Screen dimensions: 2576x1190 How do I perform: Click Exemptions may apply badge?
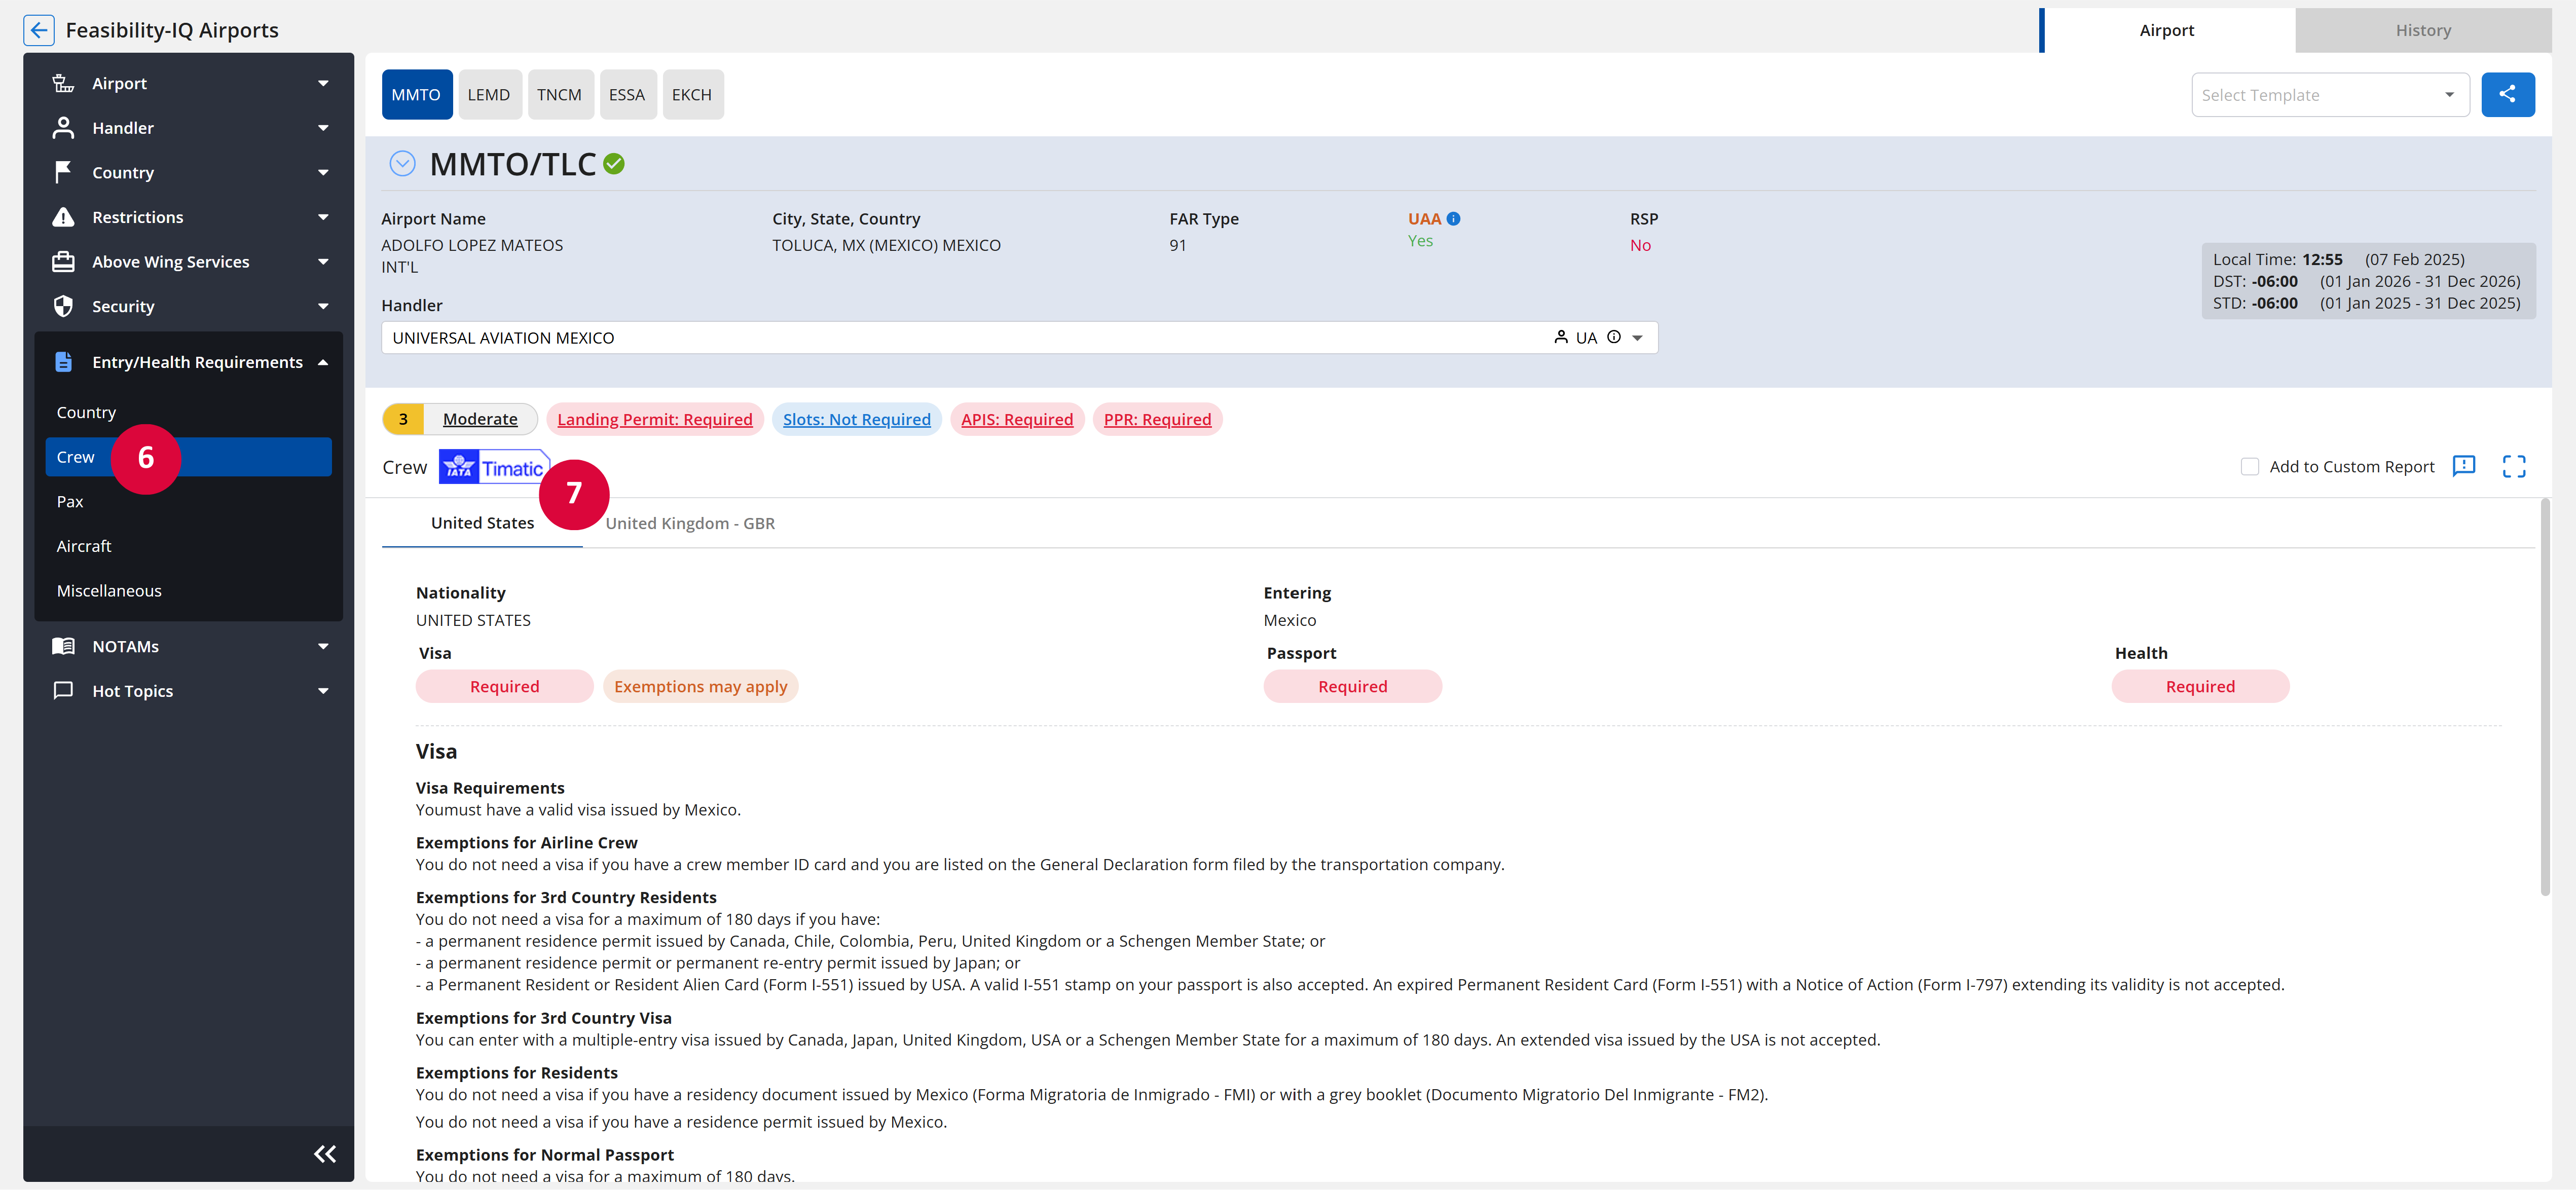pyautogui.click(x=700, y=687)
